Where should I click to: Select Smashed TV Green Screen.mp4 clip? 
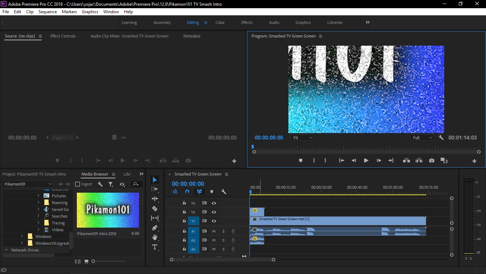tap(338, 221)
